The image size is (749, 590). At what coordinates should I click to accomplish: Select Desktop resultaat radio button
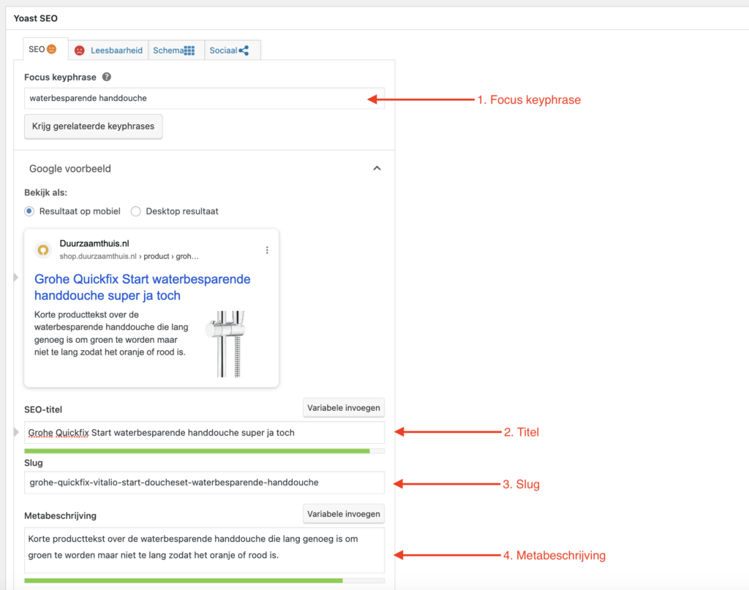point(135,211)
